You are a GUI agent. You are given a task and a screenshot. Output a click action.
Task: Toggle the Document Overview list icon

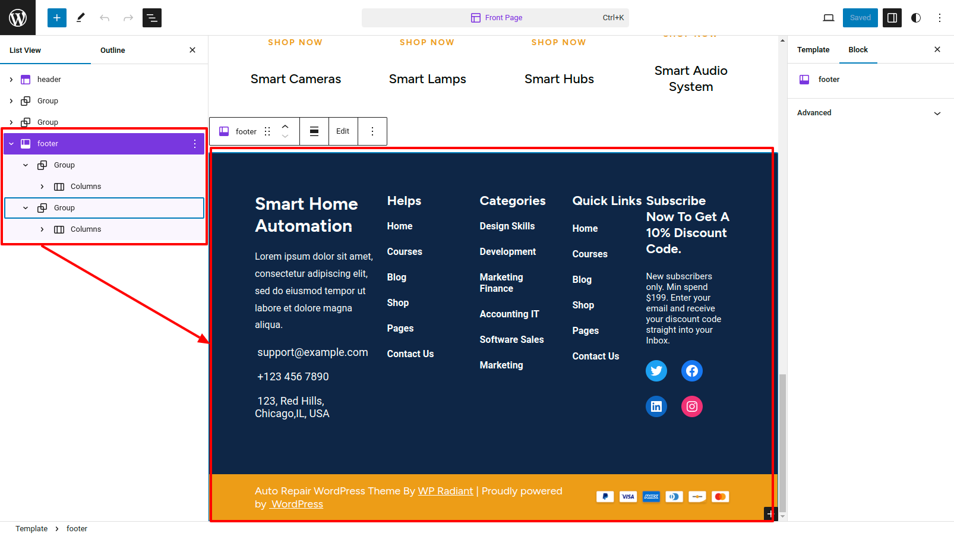(152, 18)
